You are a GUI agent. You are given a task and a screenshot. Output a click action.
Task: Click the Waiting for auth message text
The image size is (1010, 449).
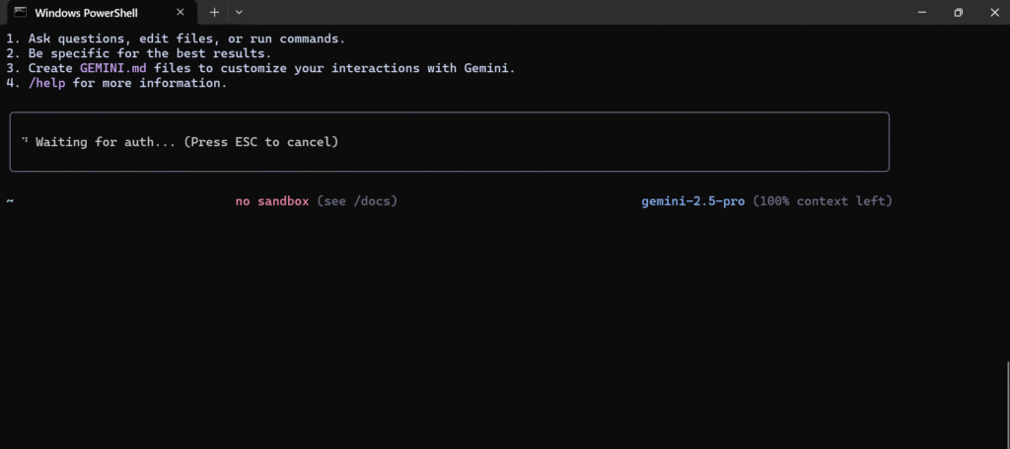point(186,142)
